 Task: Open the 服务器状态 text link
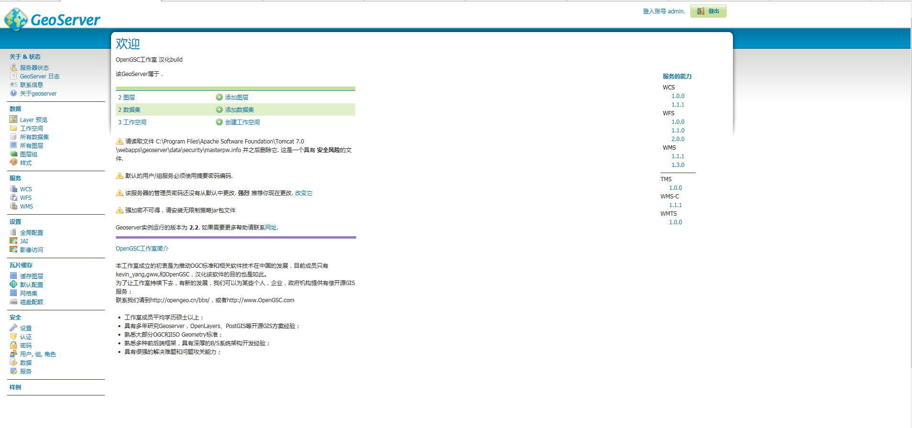tap(34, 68)
